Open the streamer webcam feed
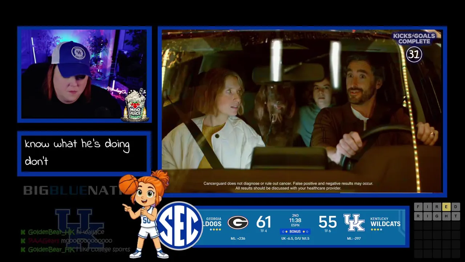465x262 pixels. pos(84,74)
